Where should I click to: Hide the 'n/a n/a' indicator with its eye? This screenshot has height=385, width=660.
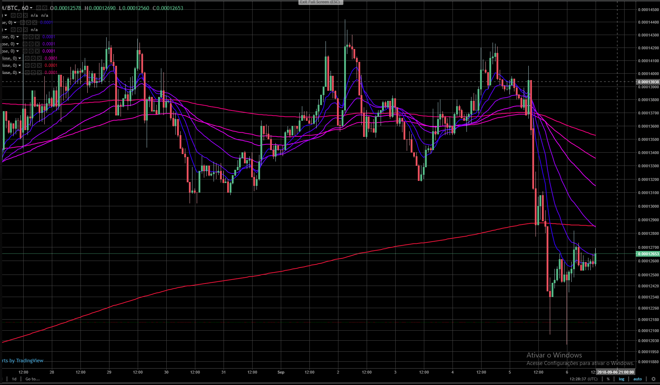coord(13,15)
